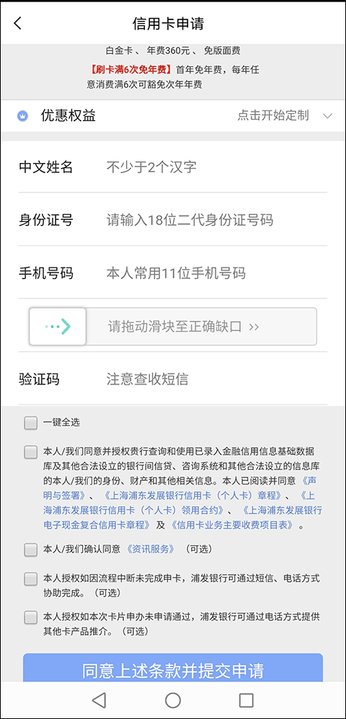Open 点击开始定制 dropdown
The height and width of the screenshot is (719, 346).
[273, 115]
